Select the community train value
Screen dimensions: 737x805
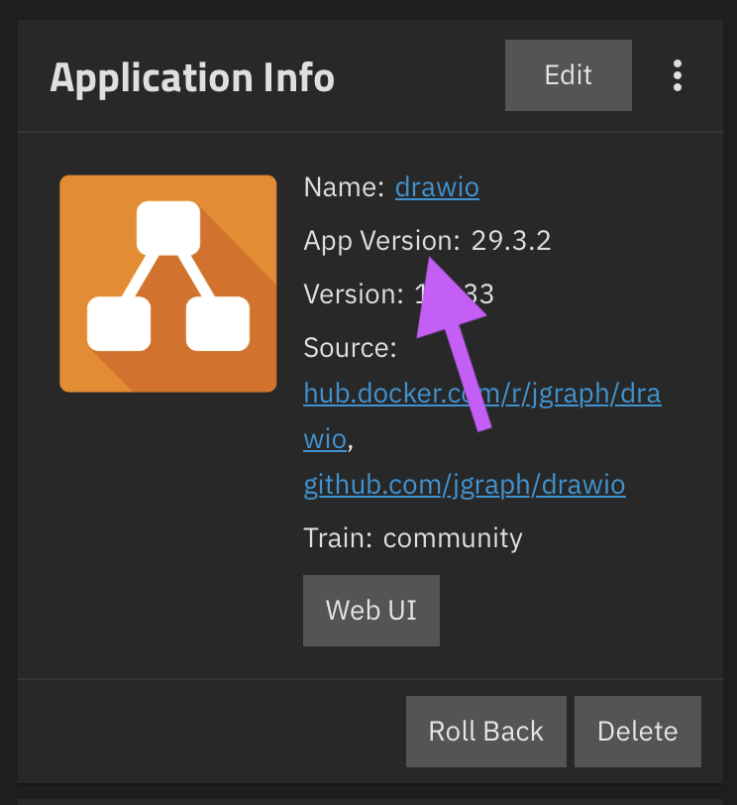[453, 538]
